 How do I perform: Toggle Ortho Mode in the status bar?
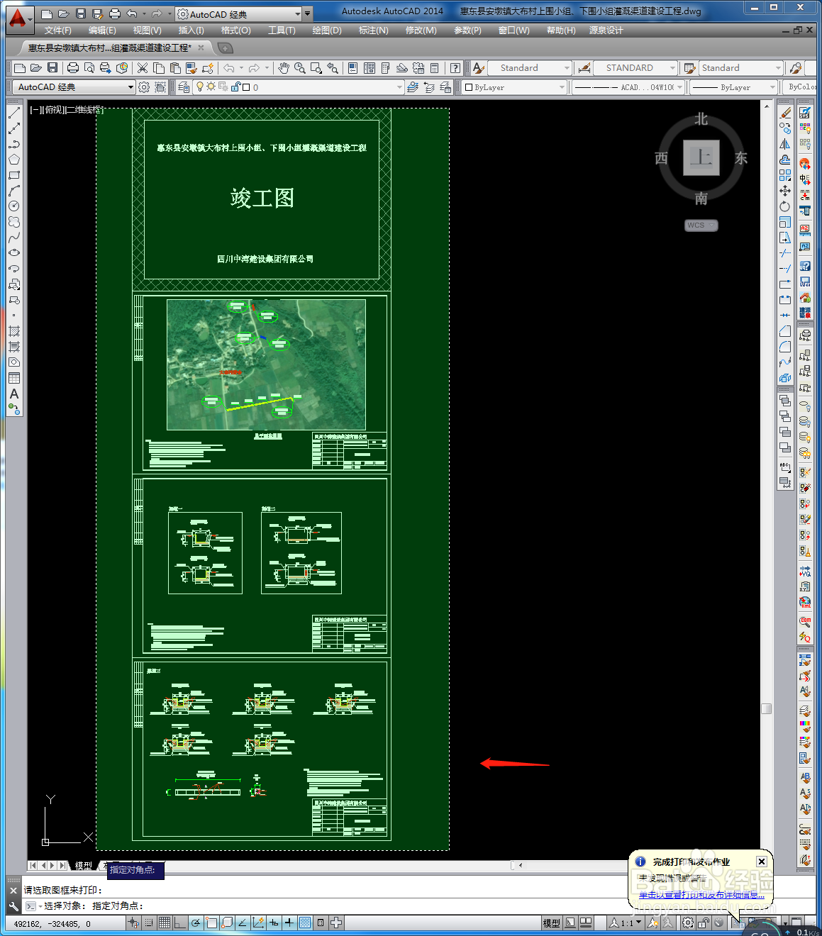pos(180,923)
